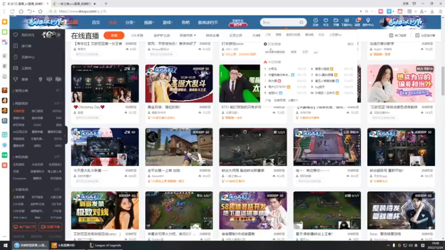Click the orange star icon in browser sidebar
445x250 pixels.
(x=4, y=22)
